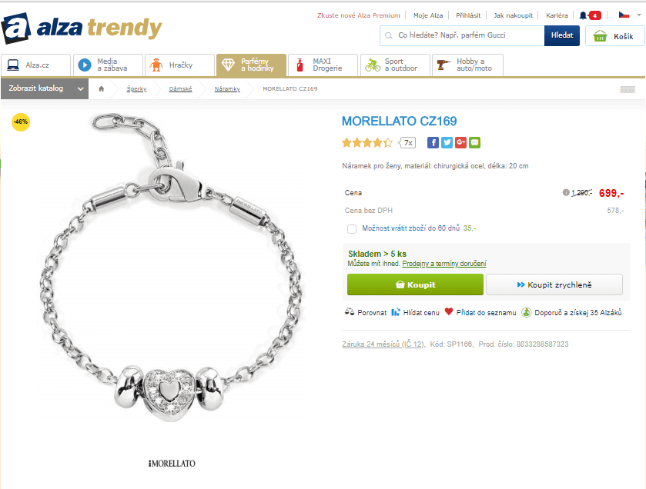Click info icon next to old price
The width and height of the screenshot is (646, 489).
(x=566, y=192)
